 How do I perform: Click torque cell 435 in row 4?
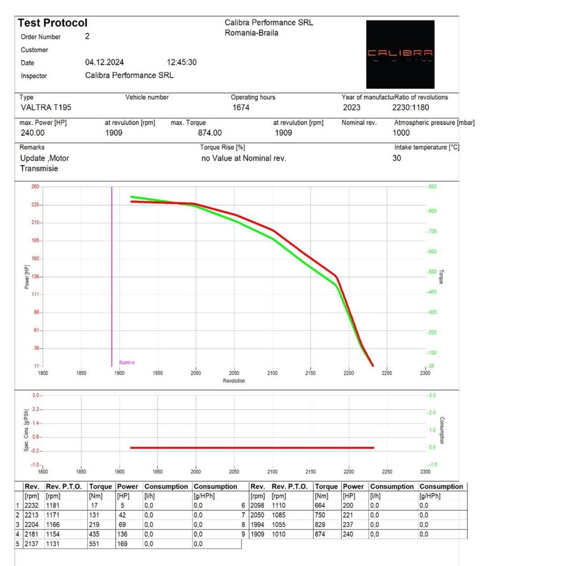[x=94, y=534]
